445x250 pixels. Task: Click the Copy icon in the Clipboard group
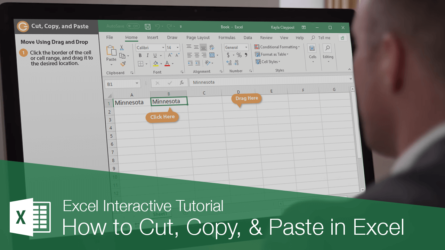(x=122, y=55)
